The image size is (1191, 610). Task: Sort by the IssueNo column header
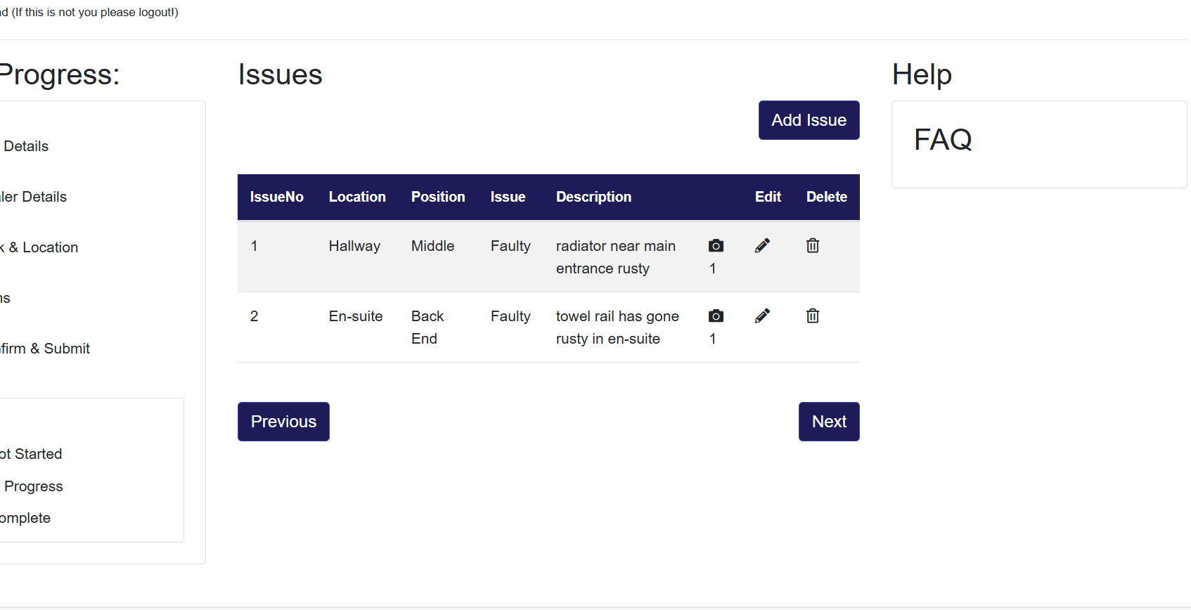[x=277, y=197]
